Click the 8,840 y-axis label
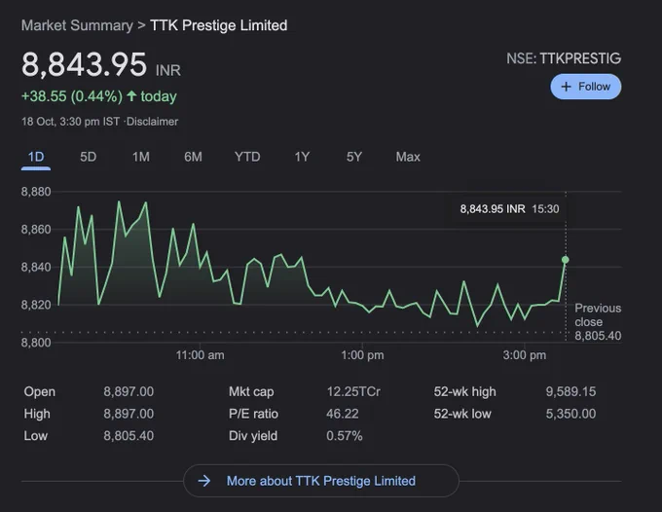This screenshot has height=512, width=662. point(36,267)
